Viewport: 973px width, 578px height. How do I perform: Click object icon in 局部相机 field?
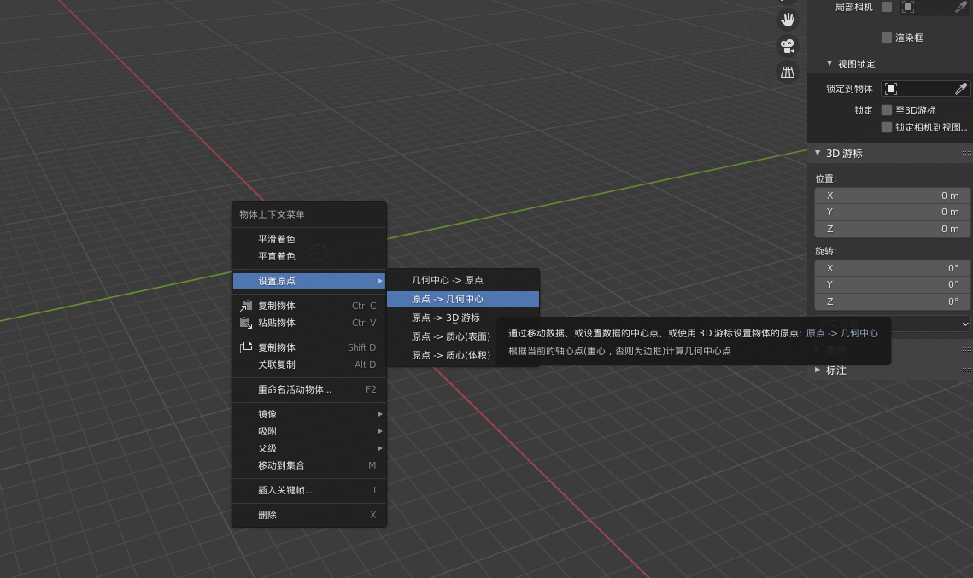coord(908,7)
